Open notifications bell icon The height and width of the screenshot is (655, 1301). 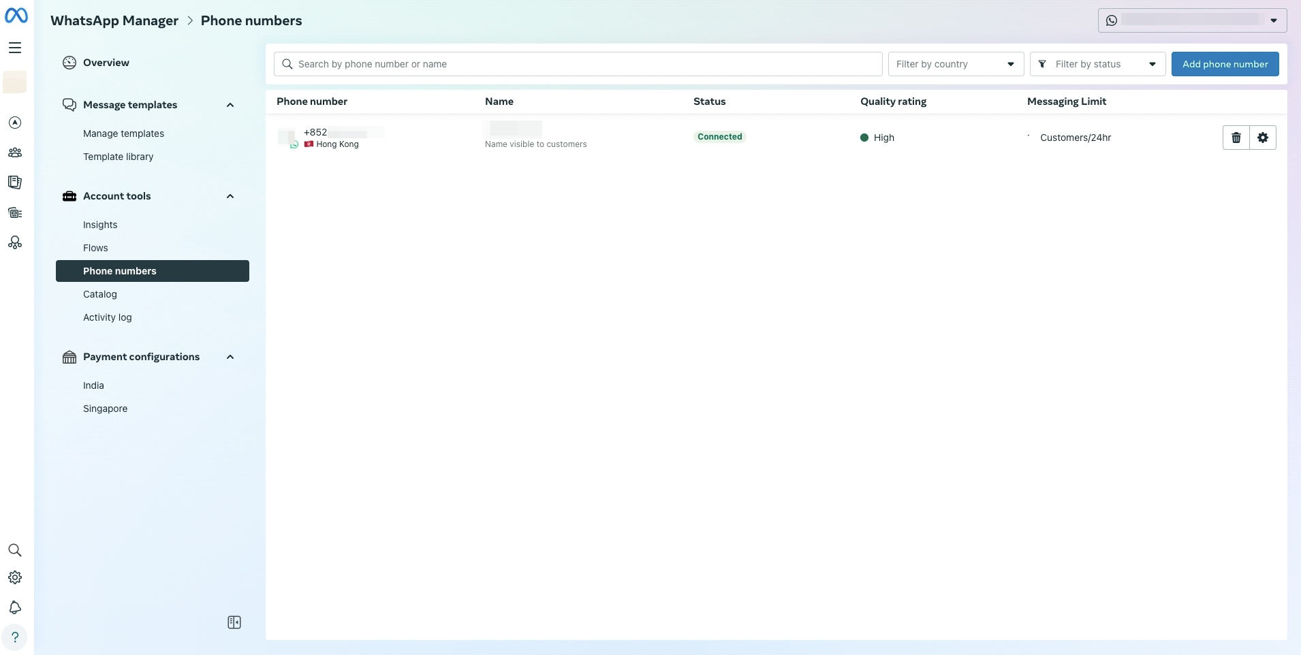click(15, 607)
